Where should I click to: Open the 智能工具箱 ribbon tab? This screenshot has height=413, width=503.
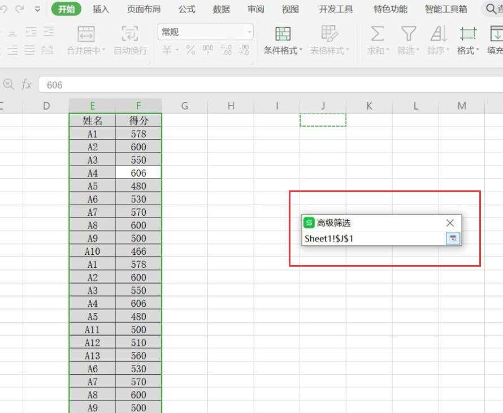click(x=446, y=9)
